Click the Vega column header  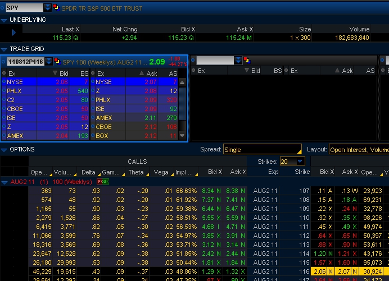coord(161,172)
